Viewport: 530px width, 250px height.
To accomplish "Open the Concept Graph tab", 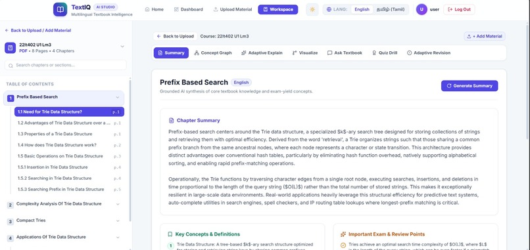I will (213, 53).
